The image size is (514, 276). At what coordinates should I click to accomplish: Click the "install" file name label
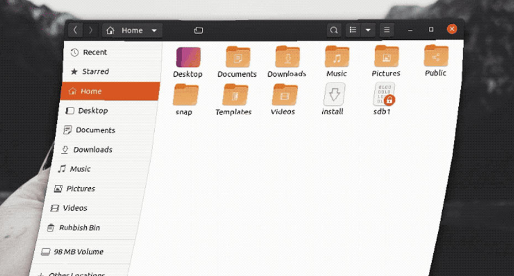tap(332, 112)
